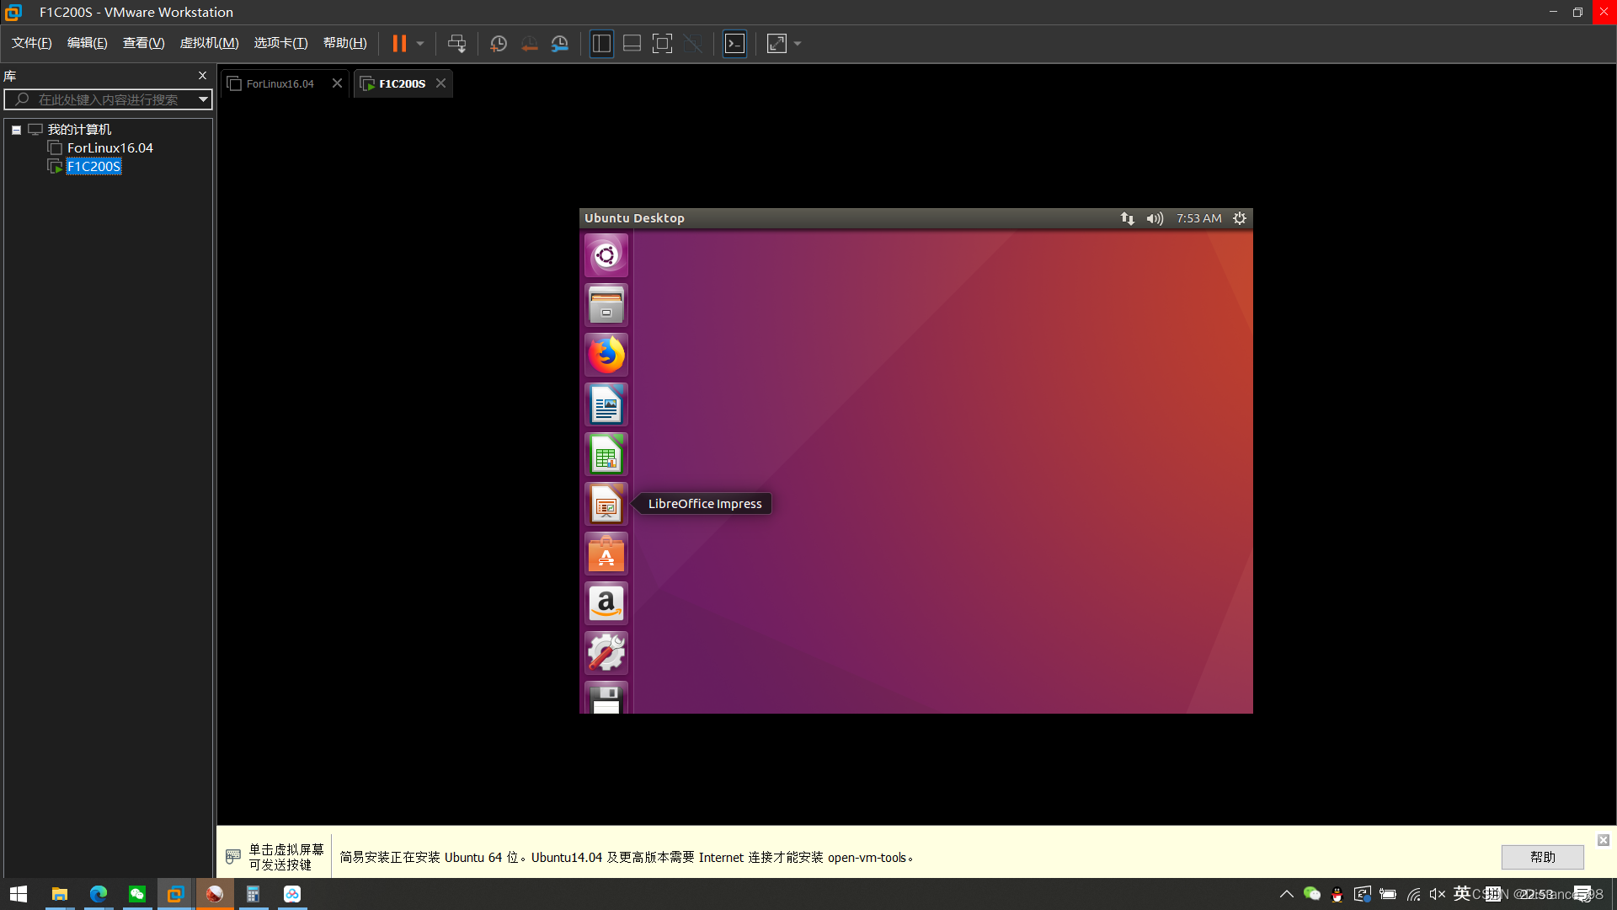Screen dimensions: 1617x910
Task: Enter full screen mode icon
Action: (663, 44)
